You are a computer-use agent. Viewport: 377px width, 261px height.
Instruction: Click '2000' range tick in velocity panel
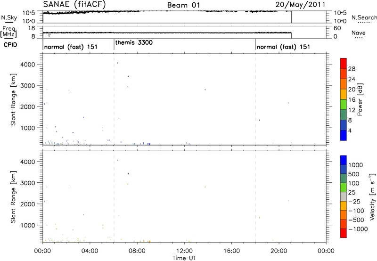[27, 204]
